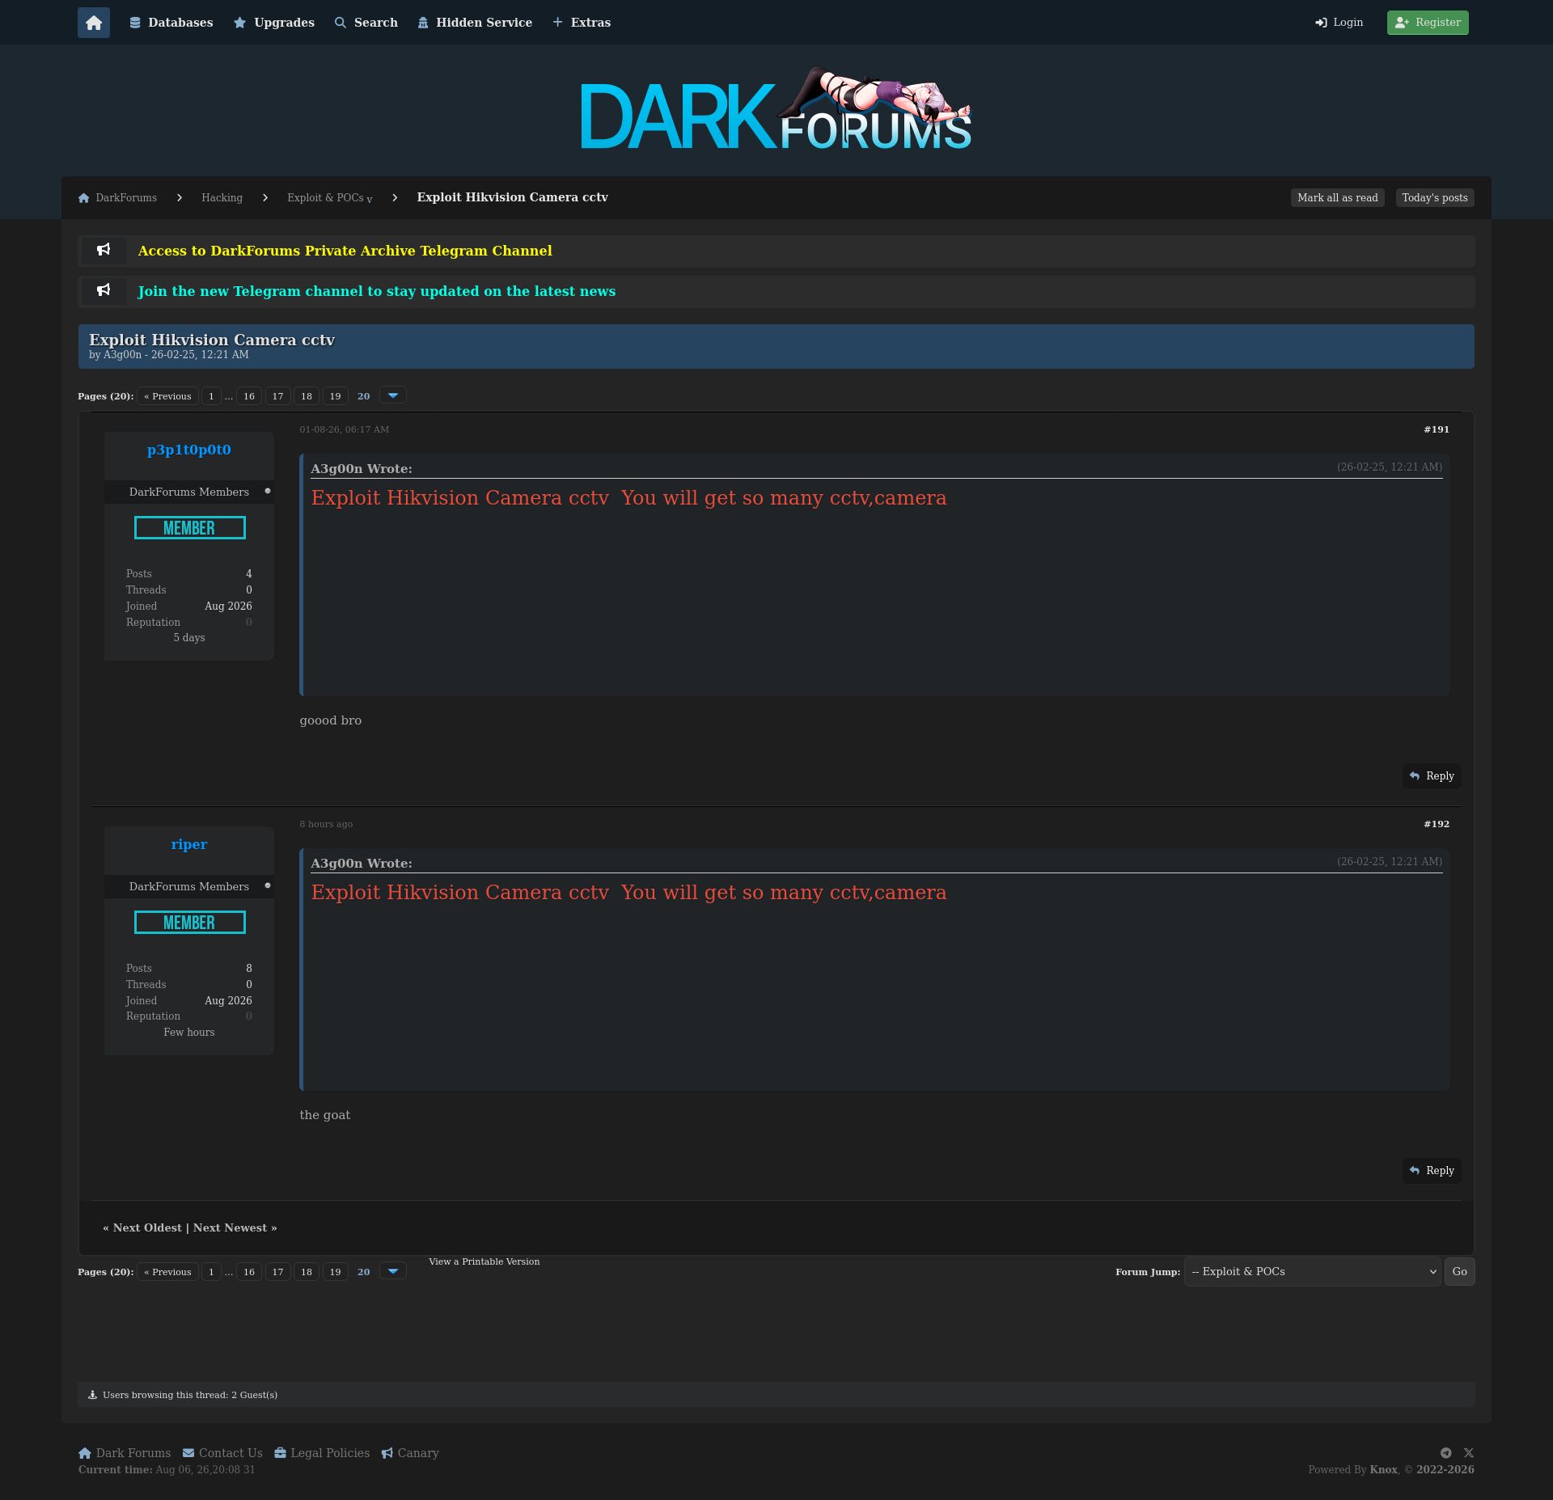Go to page 16 in the bottom pagination
The image size is (1553, 1500).
249,1272
